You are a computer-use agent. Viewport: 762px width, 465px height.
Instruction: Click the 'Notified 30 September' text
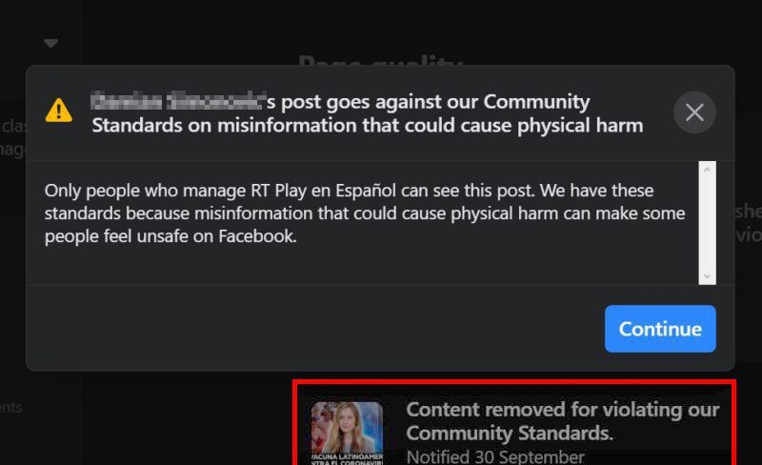tap(495, 457)
